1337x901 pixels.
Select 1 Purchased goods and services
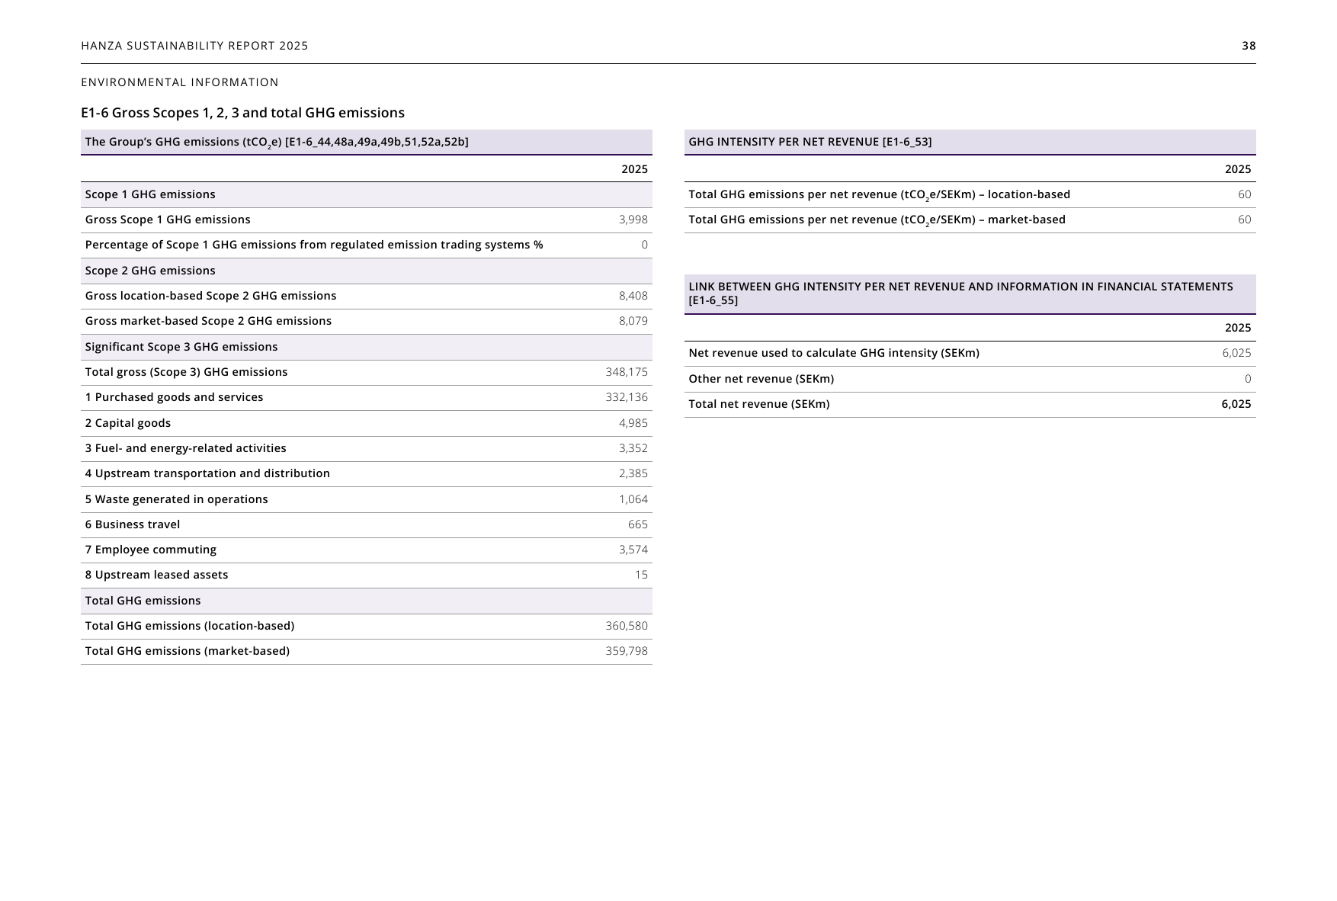174,397
